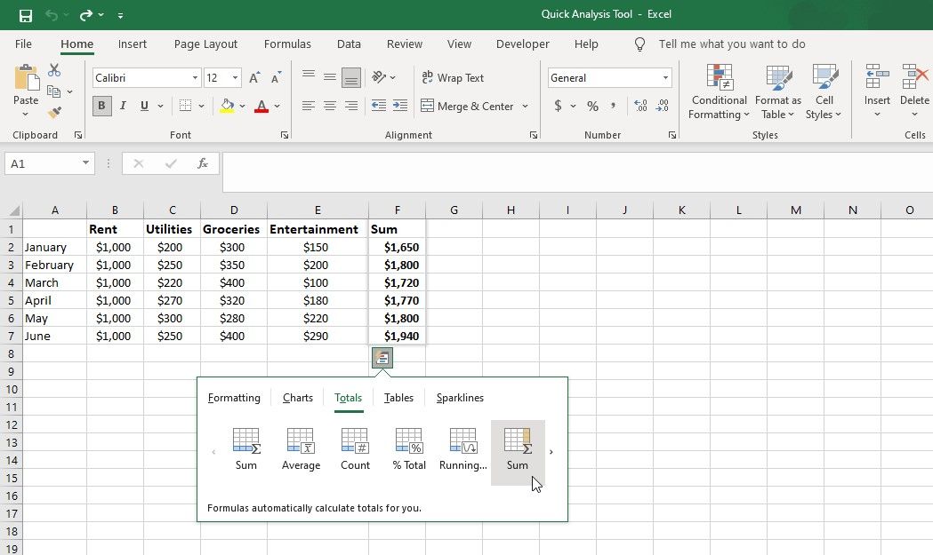Image resolution: width=933 pixels, height=555 pixels.
Task: Enable Wrap Text for selection
Action: pos(454,77)
